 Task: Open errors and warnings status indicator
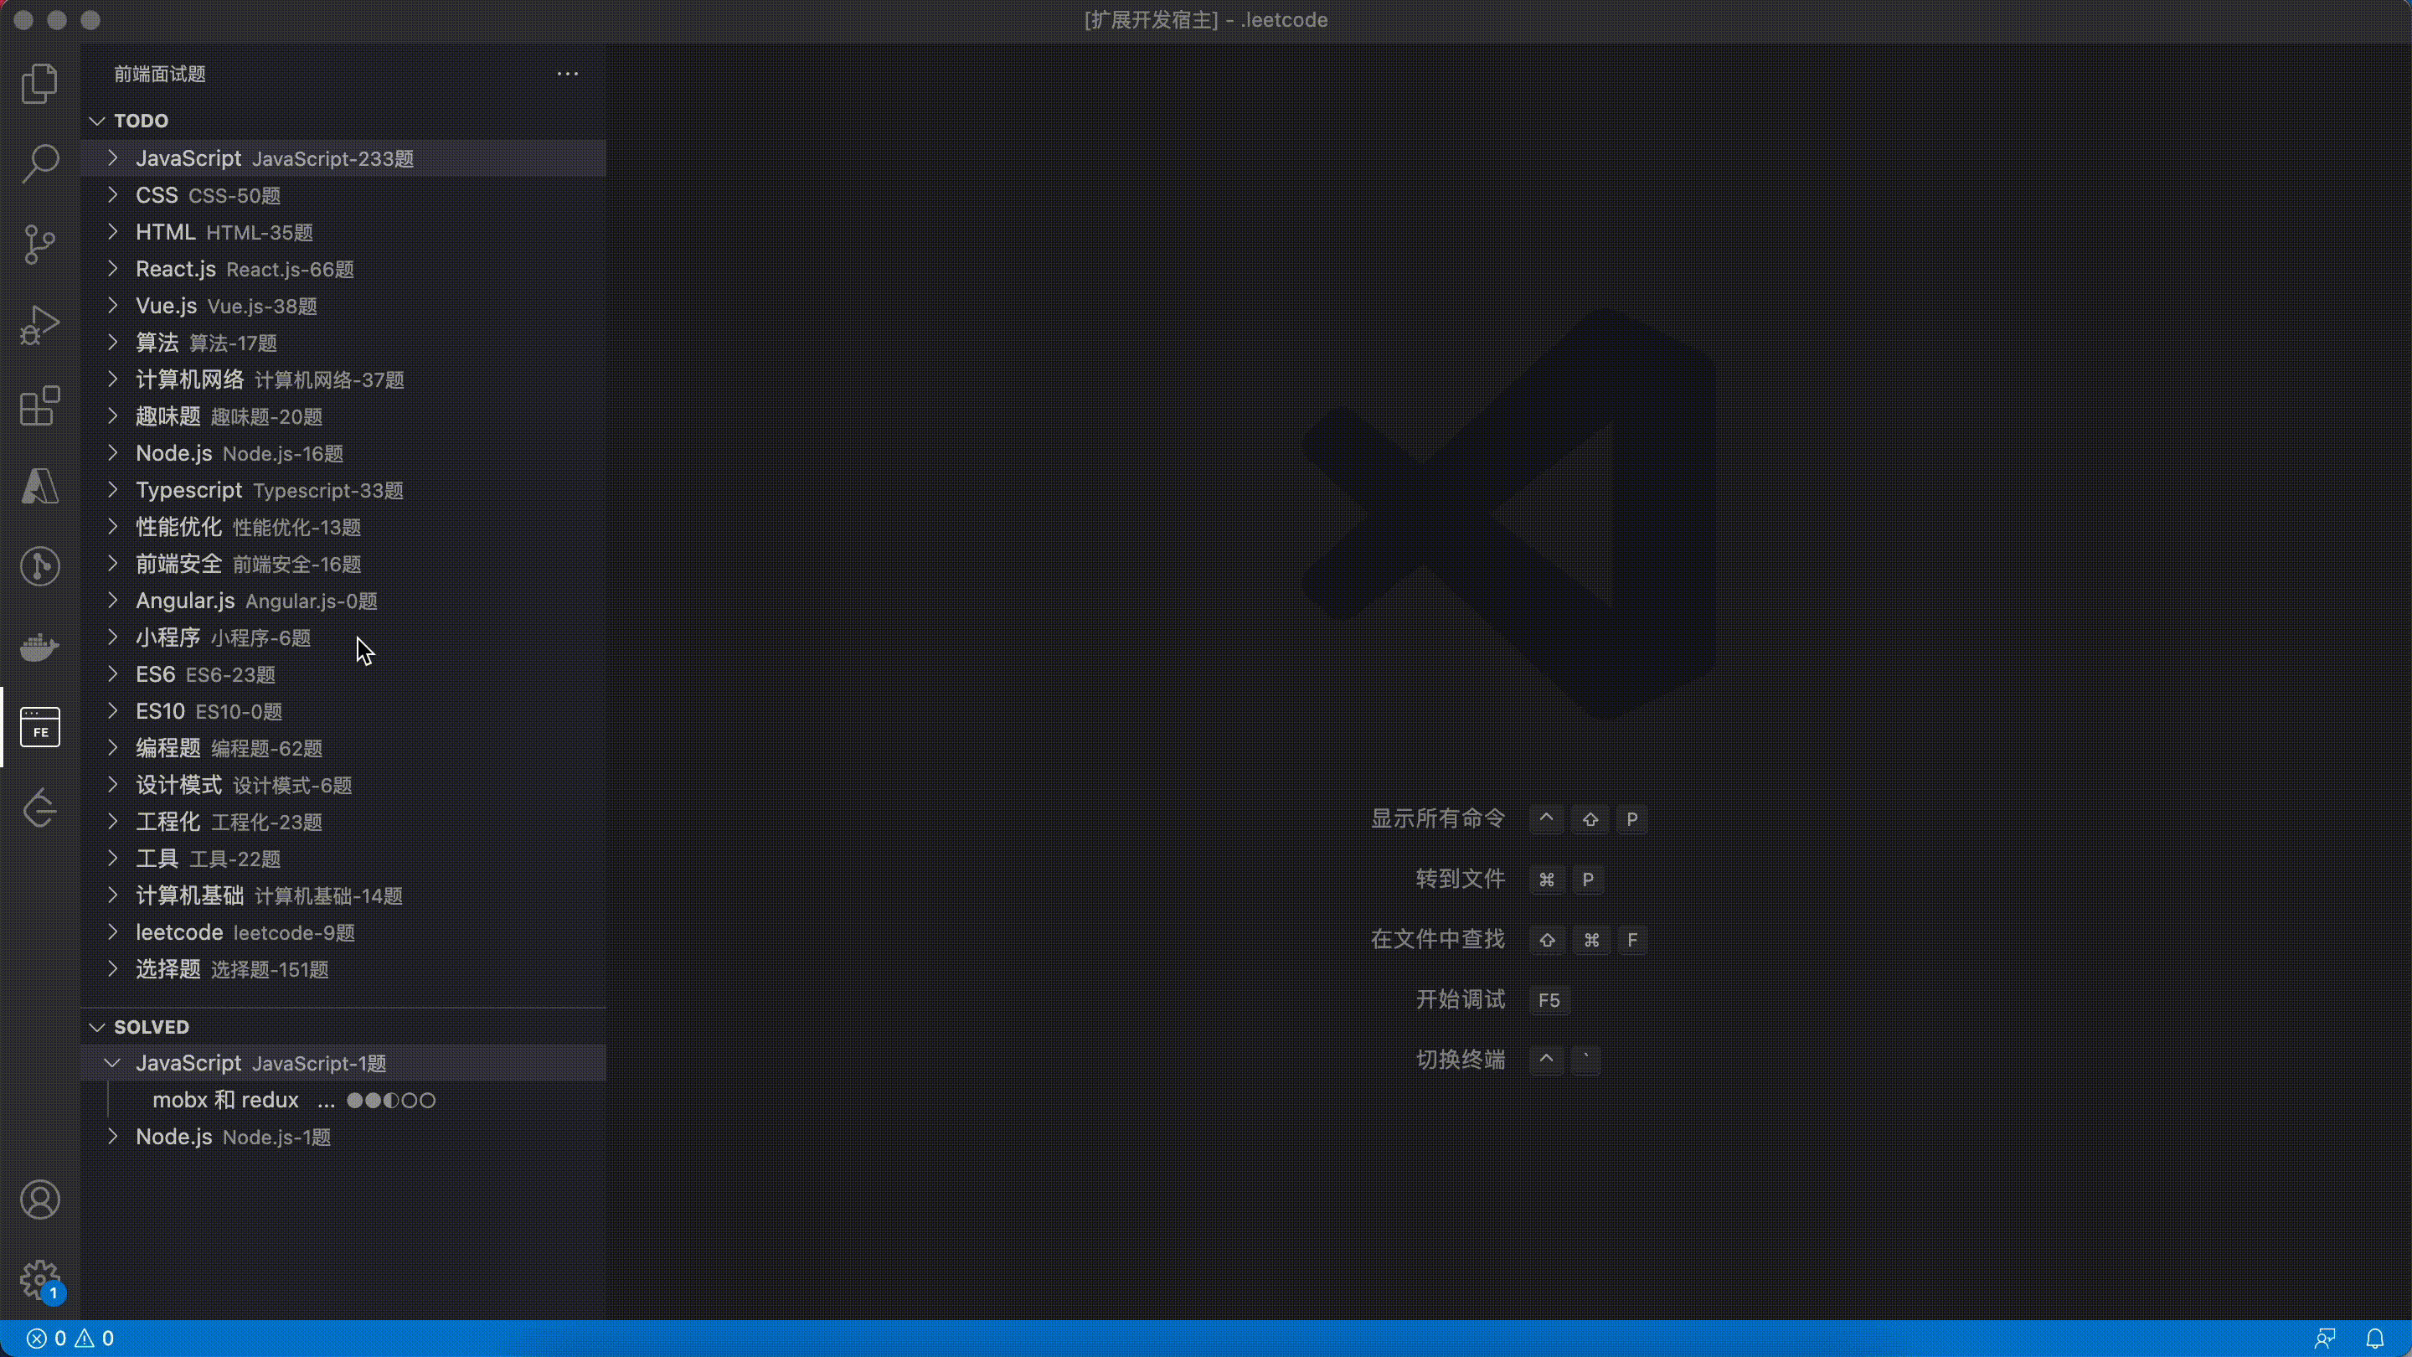point(70,1339)
